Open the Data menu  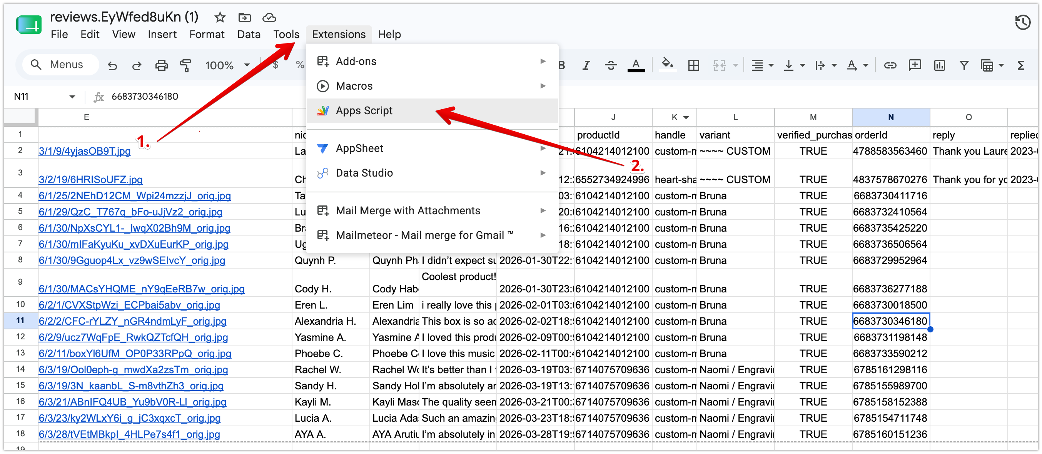coord(249,34)
